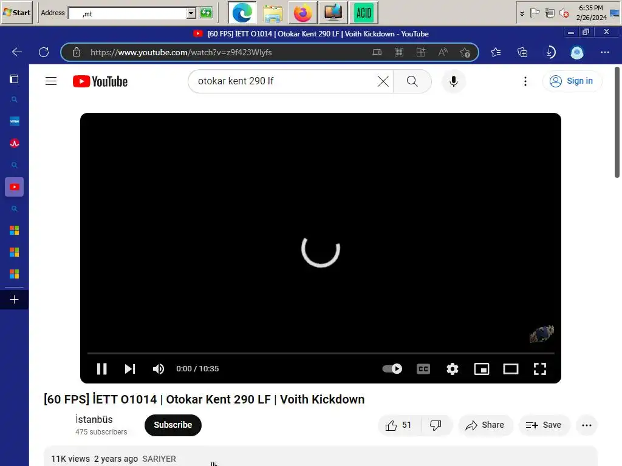Open the apps grid icon in address bar
The height and width of the screenshot is (466, 622).
399,52
